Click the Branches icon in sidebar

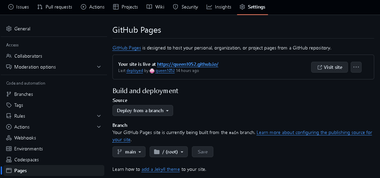click(x=9, y=94)
